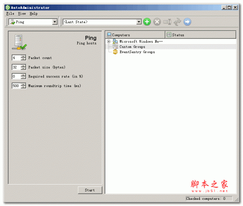243x206 pixels.
Task: Open the Last State dropdown
Action: click(139, 22)
